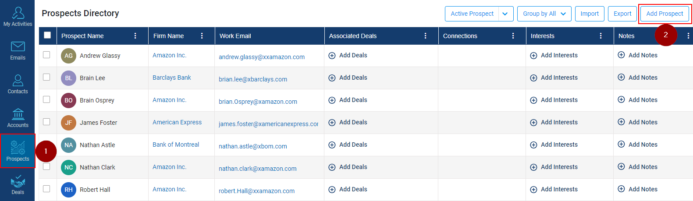Click the Add Prospect button
Image resolution: width=693 pixels, height=201 pixels.
665,14
